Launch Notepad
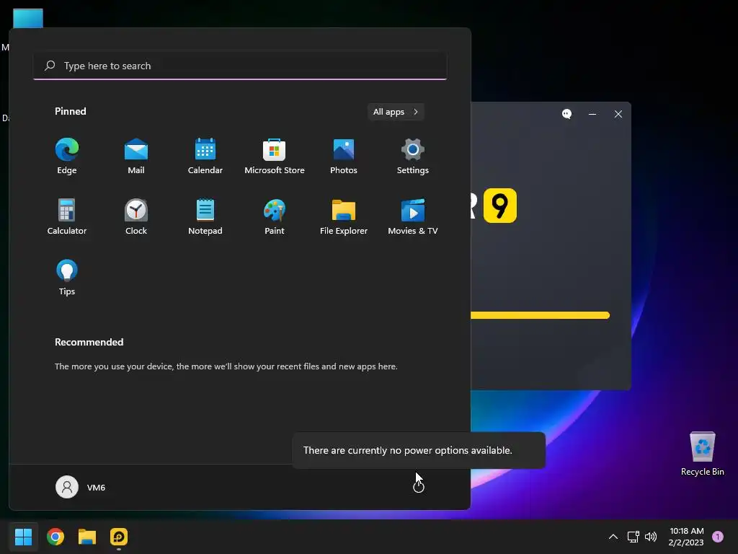Image resolution: width=738 pixels, height=554 pixels. pos(205,217)
